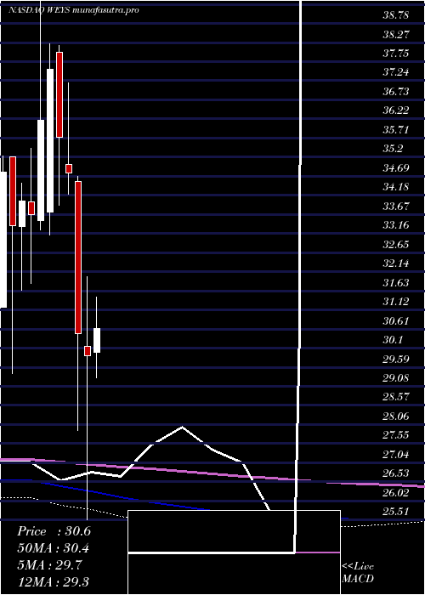Click the 32.65 price axis label

click(x=396, y=245)
